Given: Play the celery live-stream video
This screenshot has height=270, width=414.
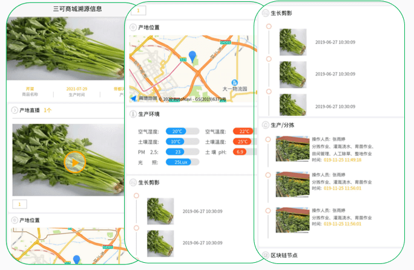Looking at the screenshot, I should pos(74,162).
